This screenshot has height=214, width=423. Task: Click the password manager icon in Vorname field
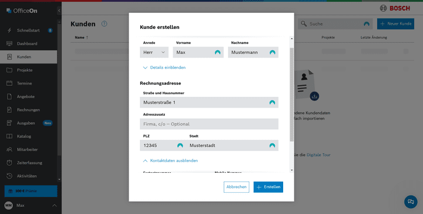[217, 52]
